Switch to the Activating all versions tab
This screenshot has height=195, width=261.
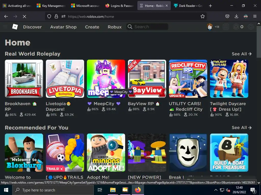point(17,6)
